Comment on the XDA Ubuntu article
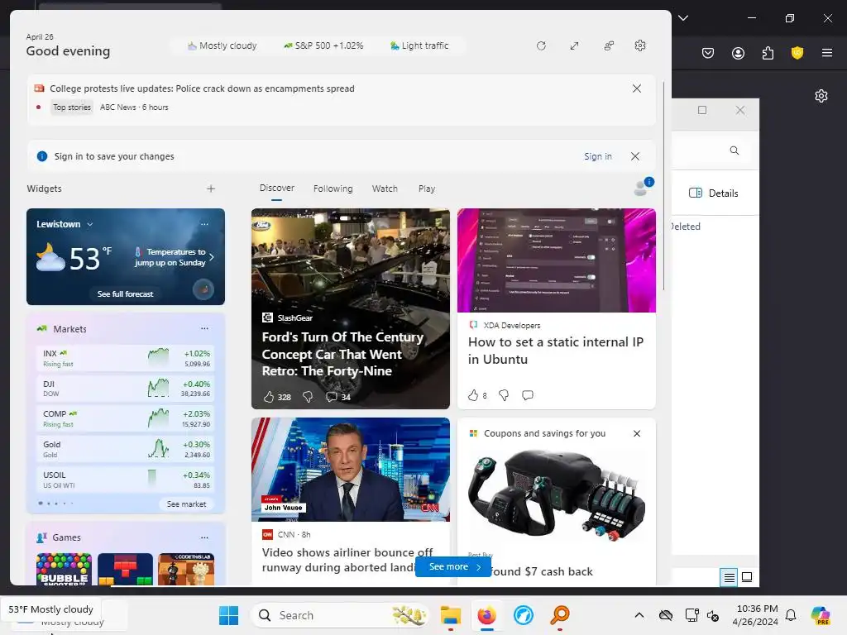The height and width of the screenshot is (635, 847). tap(528, 395)
